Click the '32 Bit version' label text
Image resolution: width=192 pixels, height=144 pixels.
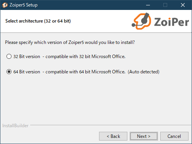pyautogui.click(x=27, y=57)
